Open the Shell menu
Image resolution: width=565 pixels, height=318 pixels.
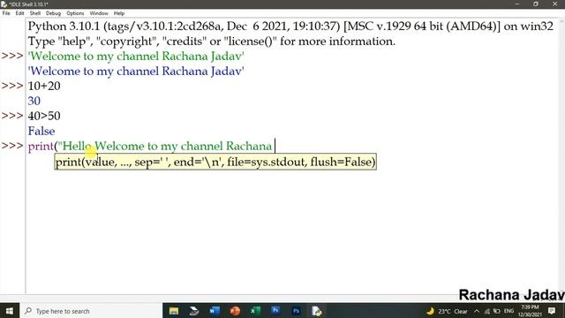click(35, 13)
